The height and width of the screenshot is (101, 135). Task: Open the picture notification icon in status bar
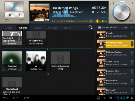pyautogui.click(x=98, y=98)
